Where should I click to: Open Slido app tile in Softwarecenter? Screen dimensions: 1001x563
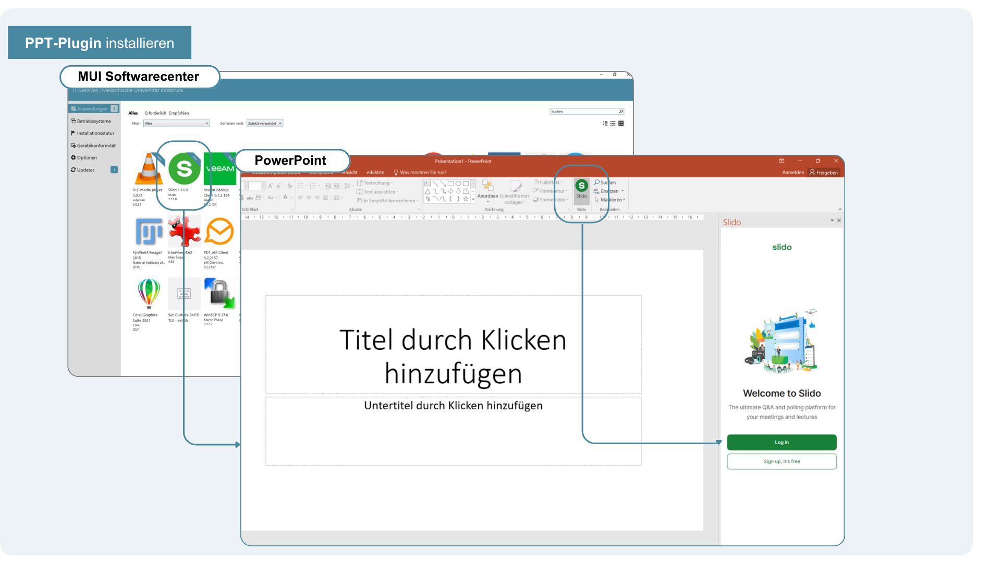(184, 176)
